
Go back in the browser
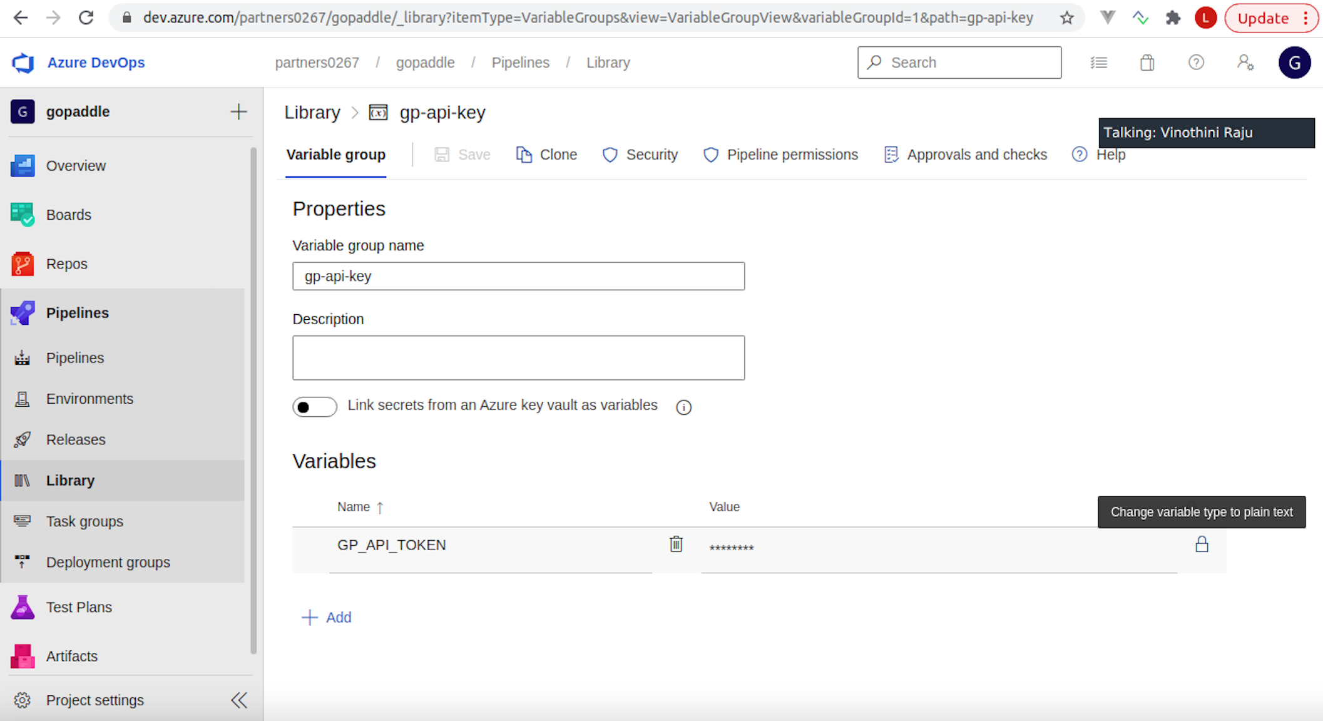point(21,18)
